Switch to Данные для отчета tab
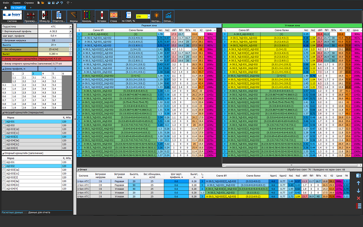The image size is (363, 227). 39,212
